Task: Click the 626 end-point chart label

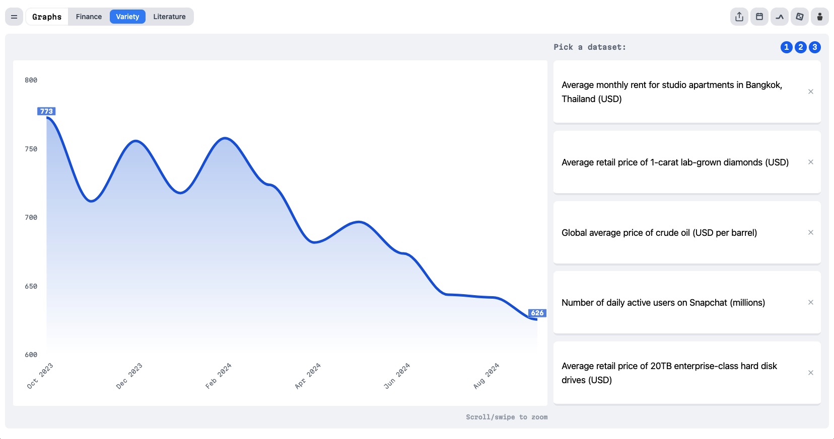Action: point(537,313)
